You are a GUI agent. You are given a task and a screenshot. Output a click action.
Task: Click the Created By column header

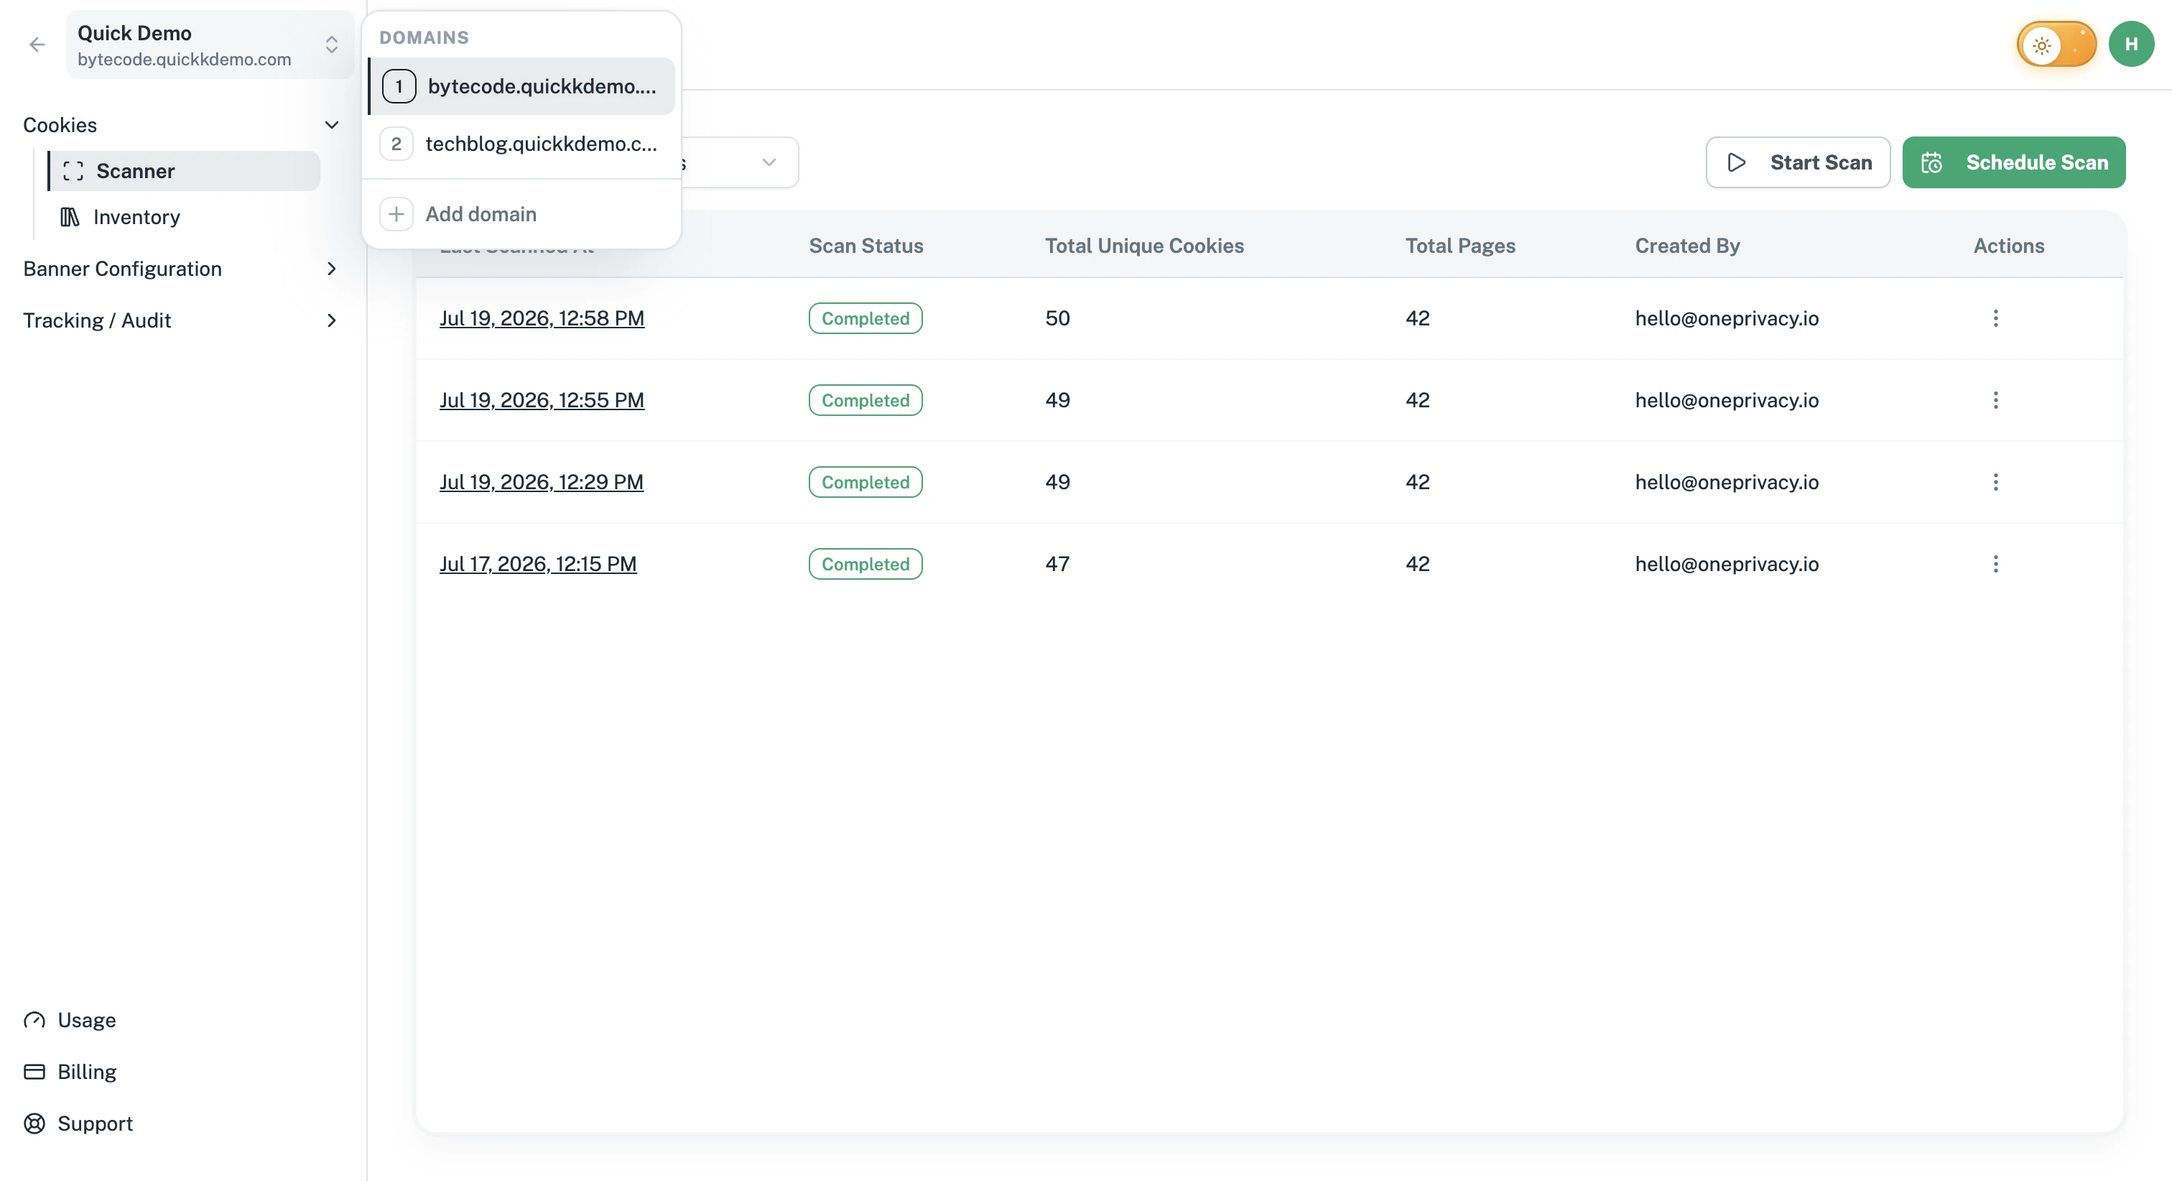click(1687, 246)
